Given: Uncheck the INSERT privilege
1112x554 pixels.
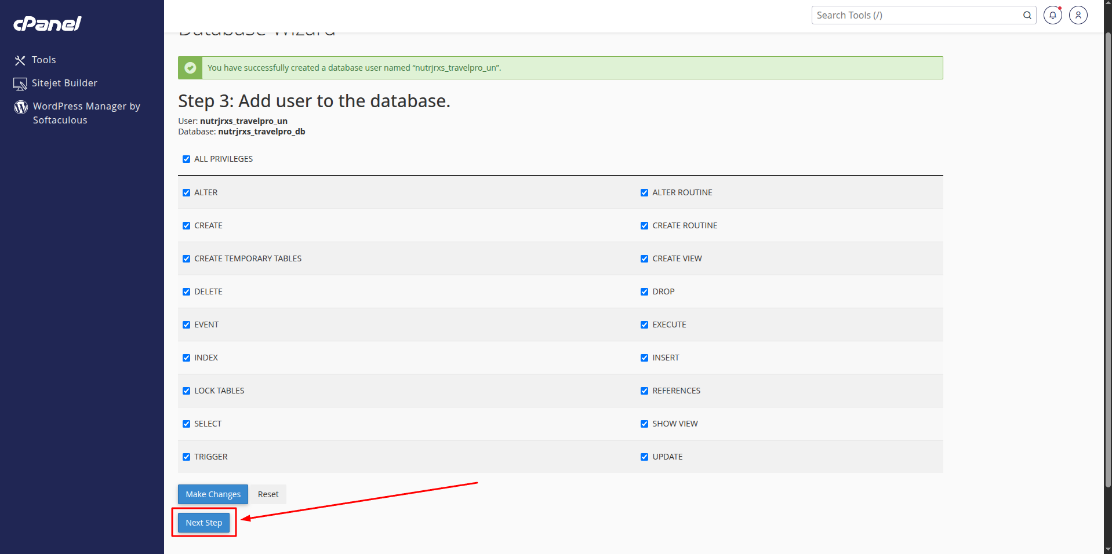Looking at the screenshot, I should click(644, 358).
